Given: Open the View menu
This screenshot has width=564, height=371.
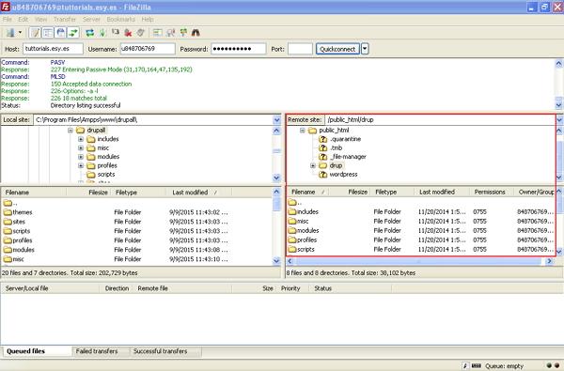Looking at the screenshot, I should point(40,19).
